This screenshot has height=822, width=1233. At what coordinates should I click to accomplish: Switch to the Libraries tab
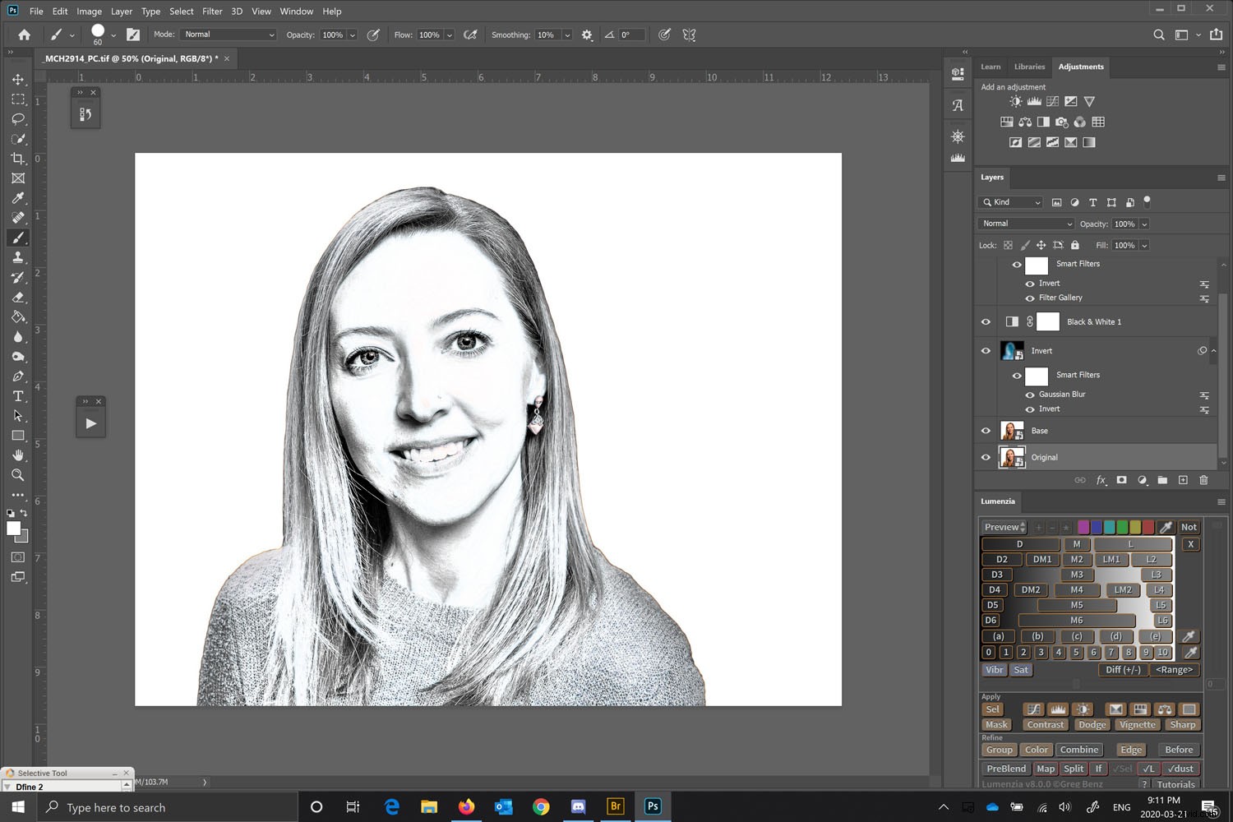coord(1029,67)
